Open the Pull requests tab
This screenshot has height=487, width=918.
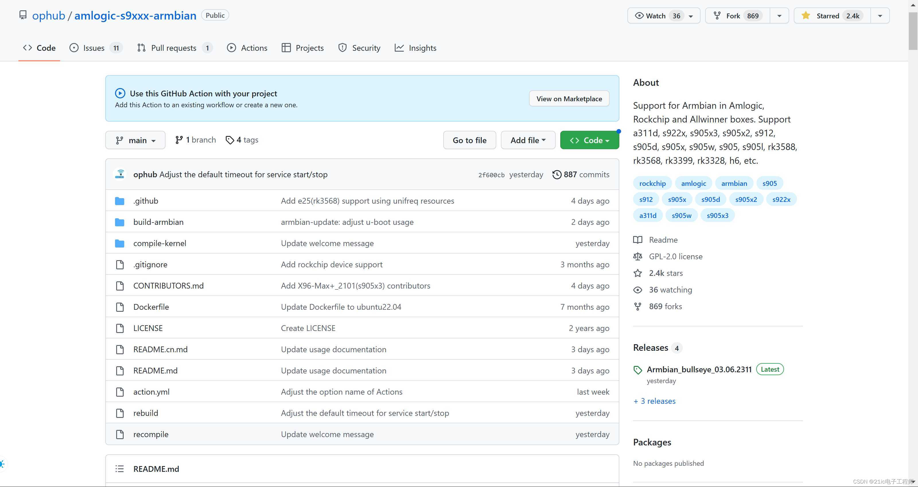(174, 48)
